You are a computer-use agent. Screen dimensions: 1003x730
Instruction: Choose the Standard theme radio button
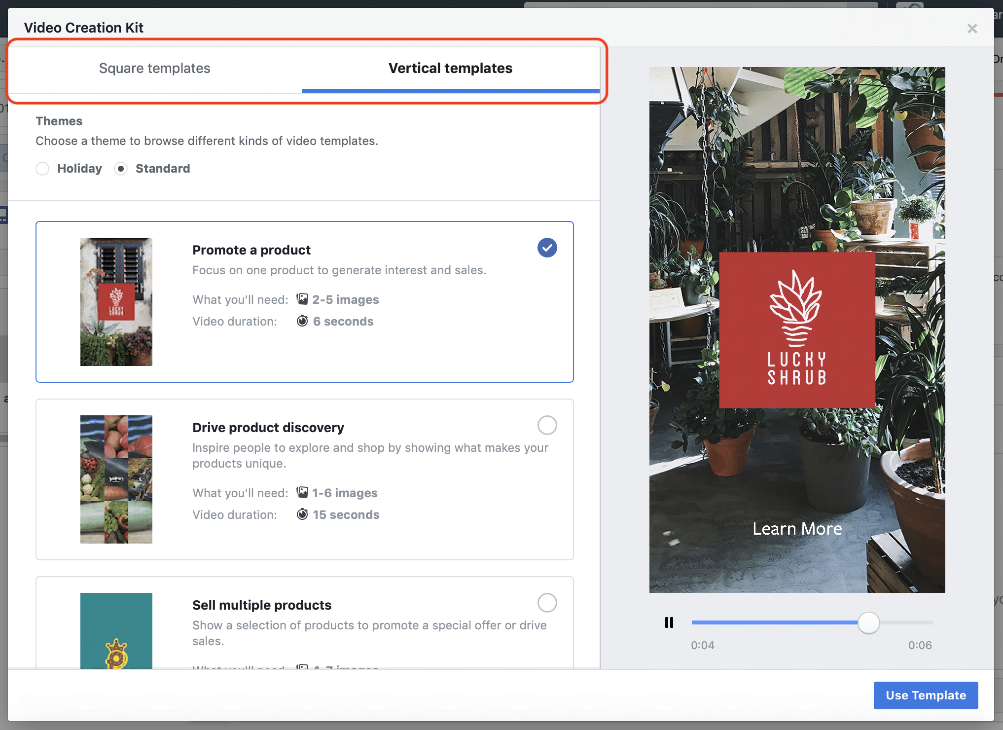click(121, 169)
